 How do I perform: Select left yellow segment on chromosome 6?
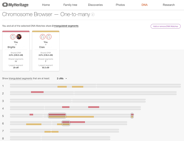pyautogui.click(x=34, y=124)
